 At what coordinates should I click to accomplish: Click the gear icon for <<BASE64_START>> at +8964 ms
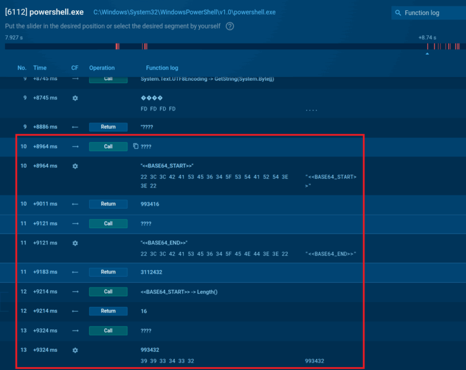[75, 166]
